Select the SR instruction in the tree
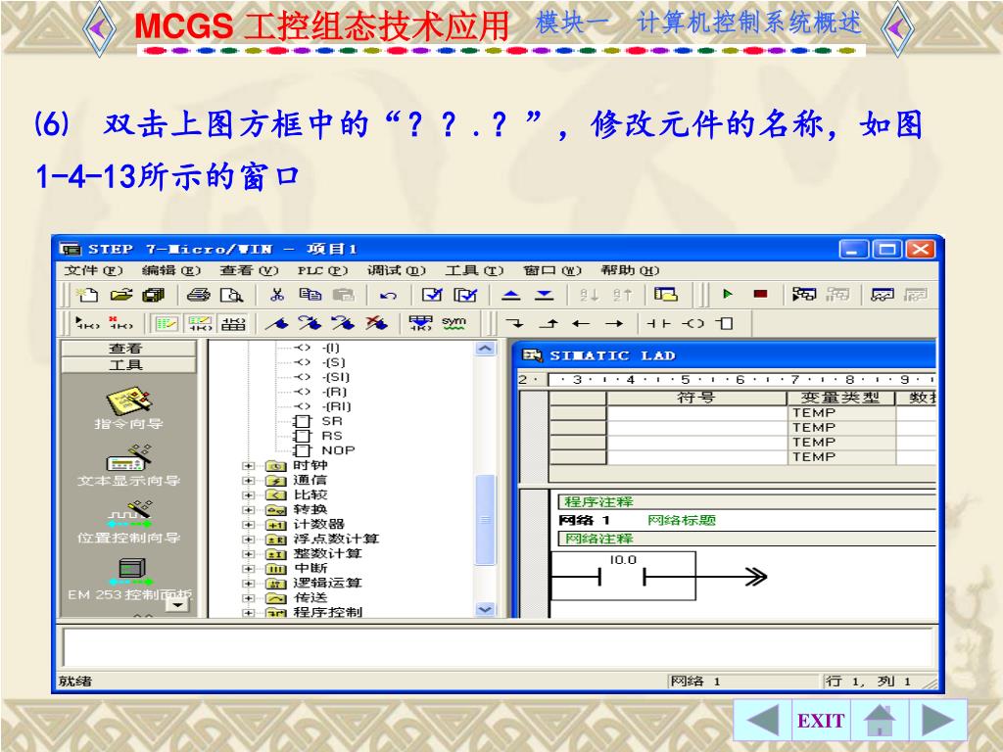 (332, 421)
